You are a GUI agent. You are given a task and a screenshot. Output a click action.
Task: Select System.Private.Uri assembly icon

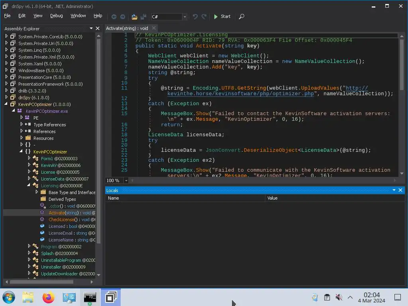click(13, 43)
